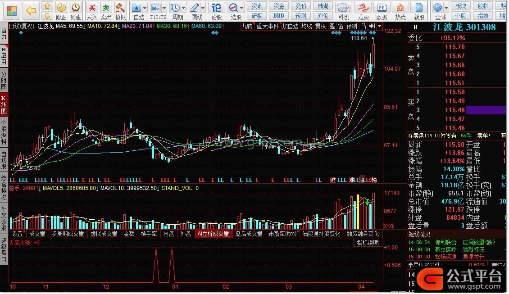Open K线图 in left sidebar

pyautogui.click(x=4, y=104)
